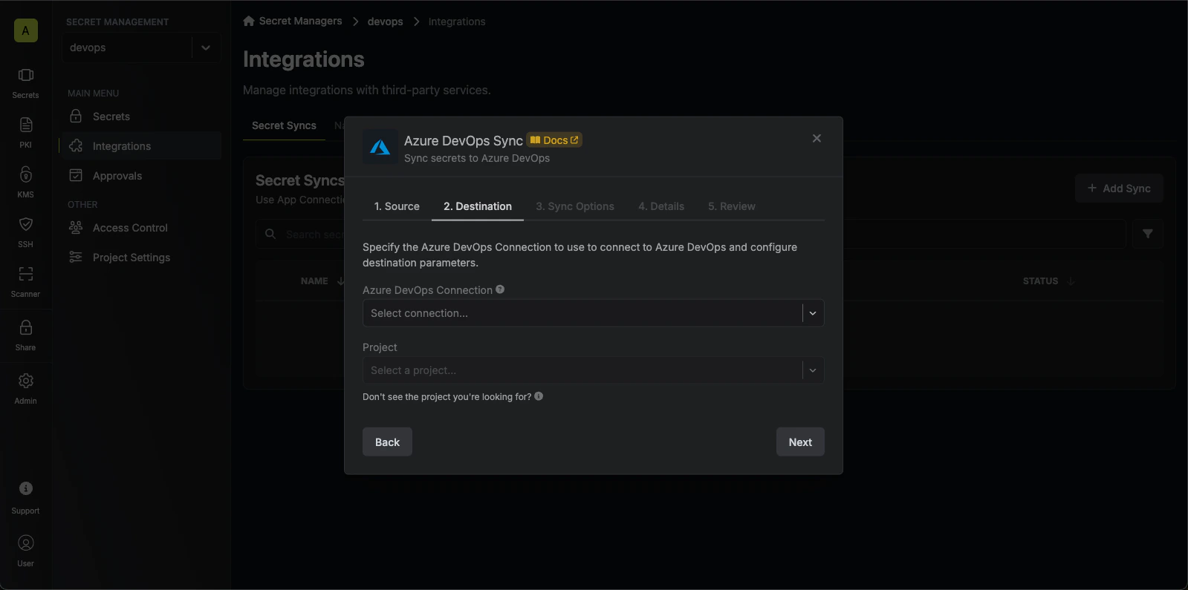Click Secret Managers breadcrumb link
The image size is (1188, 590).
[x=300, y=21]
